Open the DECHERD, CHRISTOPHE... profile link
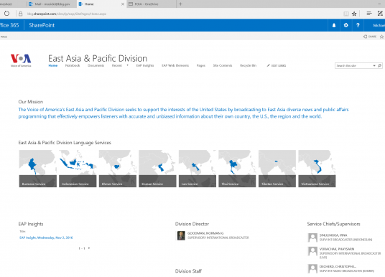385x277 pixels. [x=338, y=266]
